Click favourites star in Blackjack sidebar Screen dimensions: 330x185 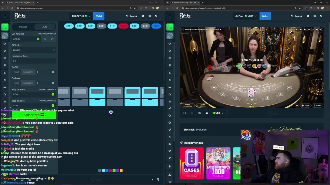[x=170, y=44]
